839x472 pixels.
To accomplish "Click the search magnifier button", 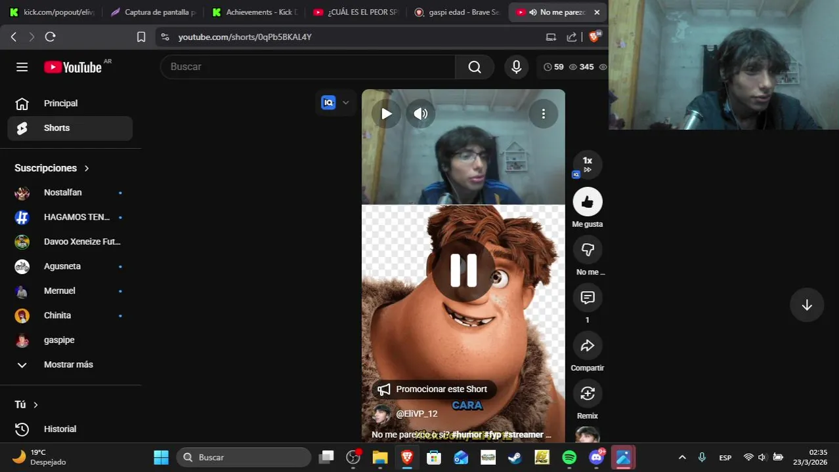I will (475, 67).
